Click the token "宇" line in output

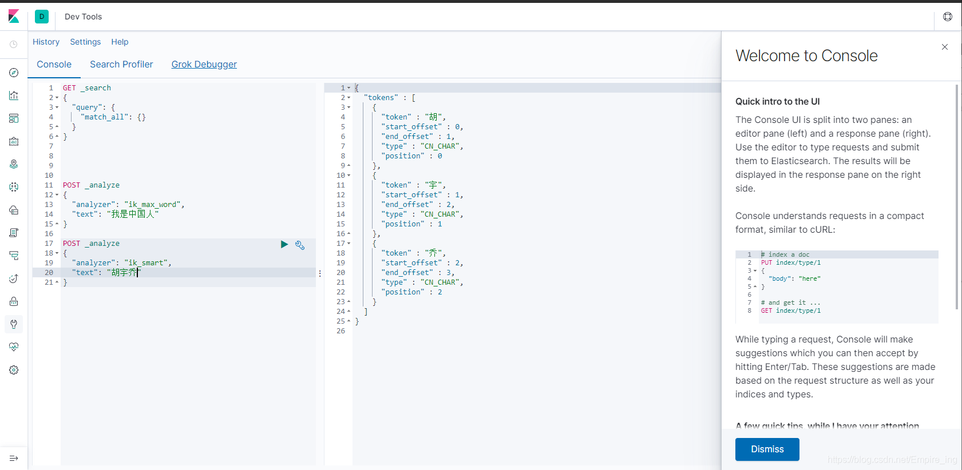tap(413, 185)
